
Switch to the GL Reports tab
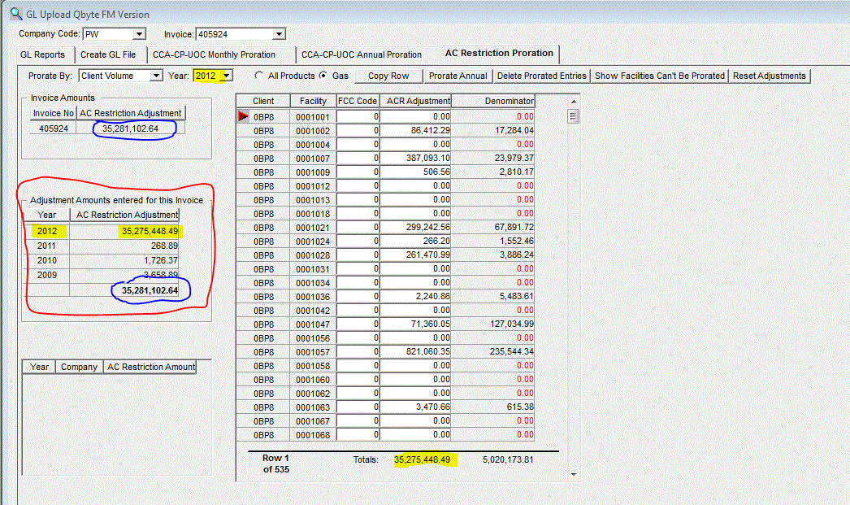(x=42, y=54)
